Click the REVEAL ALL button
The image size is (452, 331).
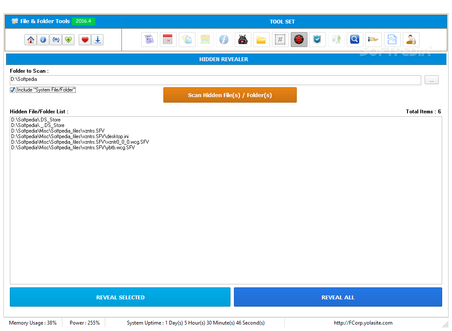coord(338,297)
